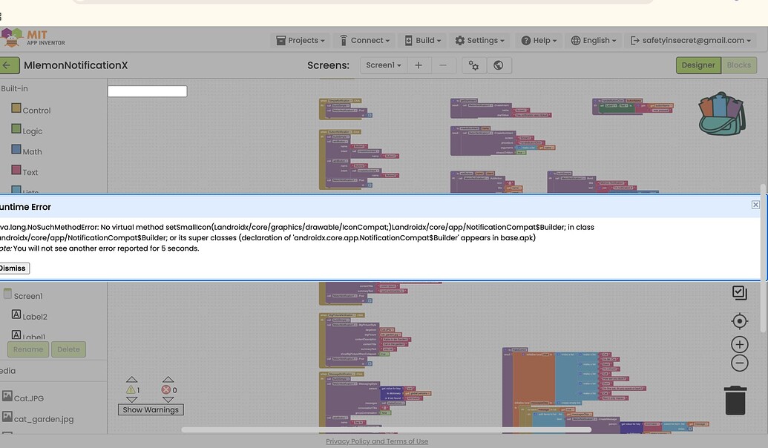Center the workspace with the target icon

click(x=739, y=321)
